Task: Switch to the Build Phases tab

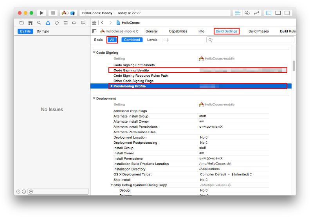Action: (x=258, y=31)
